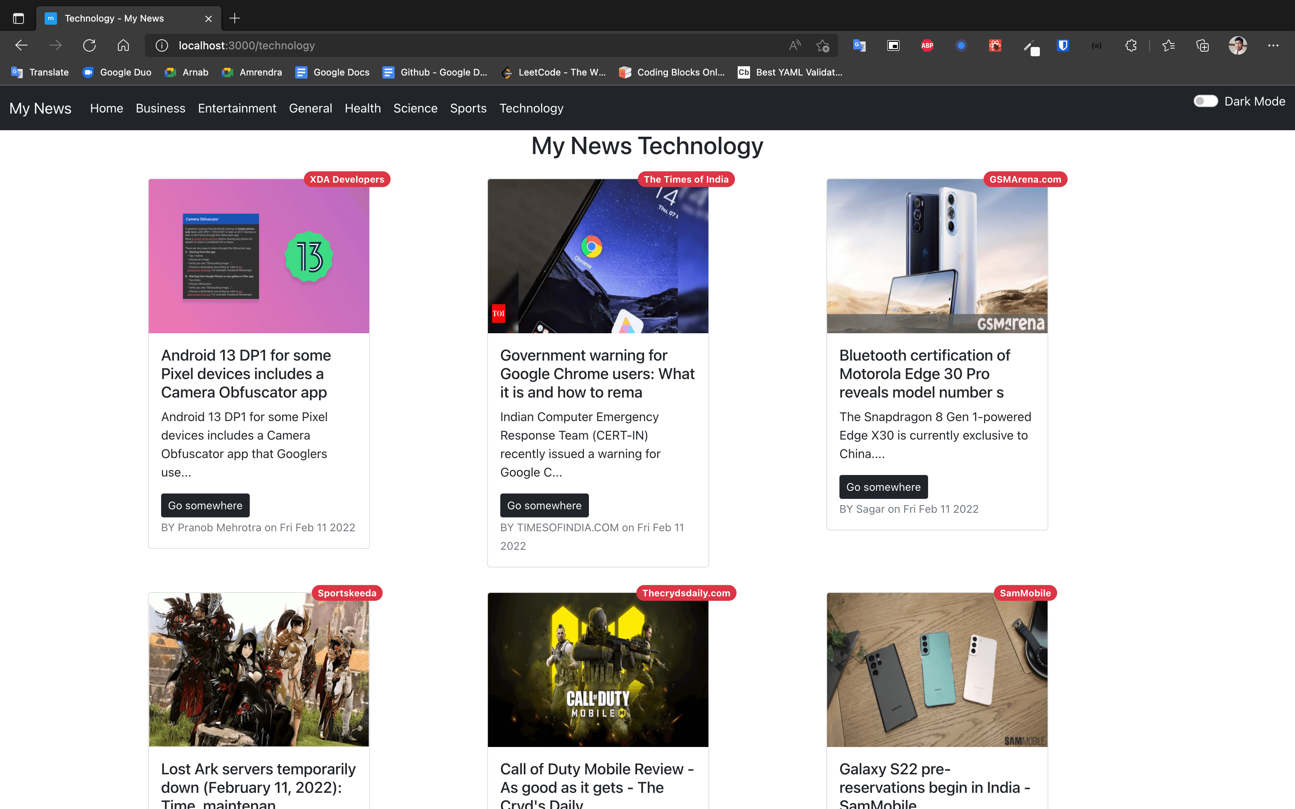Open the Google Duo bookmark
Viewport: 1295px width, 809px height.
(x=117, y=72)
